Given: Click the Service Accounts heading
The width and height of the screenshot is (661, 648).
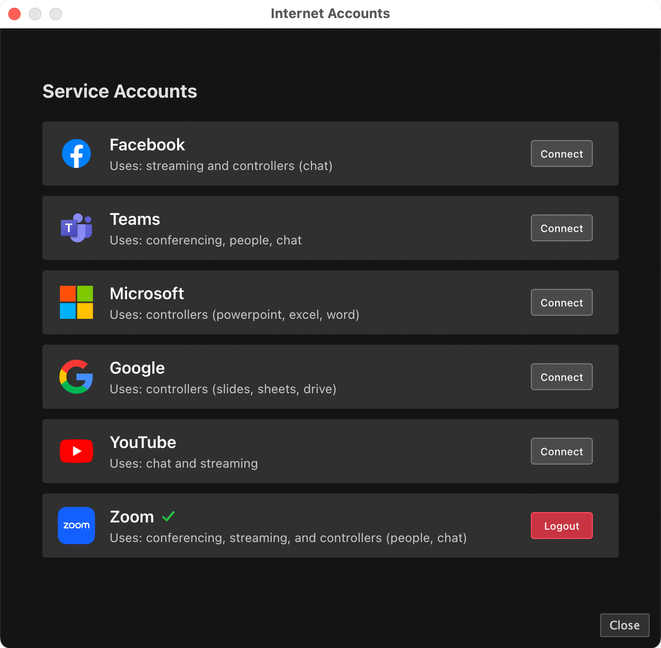Looking at the screenshot, I should tap(120, 91).
